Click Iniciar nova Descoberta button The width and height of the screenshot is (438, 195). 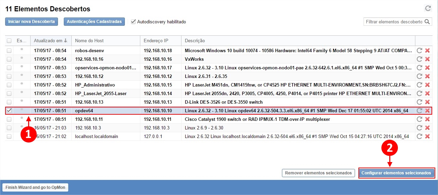click(31, 22)
